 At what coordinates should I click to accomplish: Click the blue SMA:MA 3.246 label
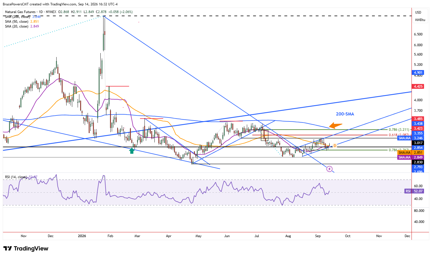click(x=411, y=138)
